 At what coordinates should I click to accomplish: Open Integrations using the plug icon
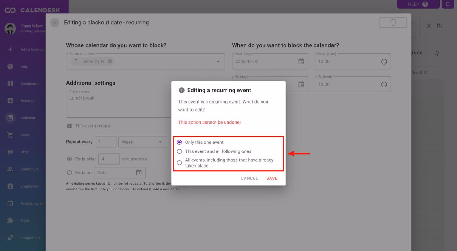click(x=10, y=238)
